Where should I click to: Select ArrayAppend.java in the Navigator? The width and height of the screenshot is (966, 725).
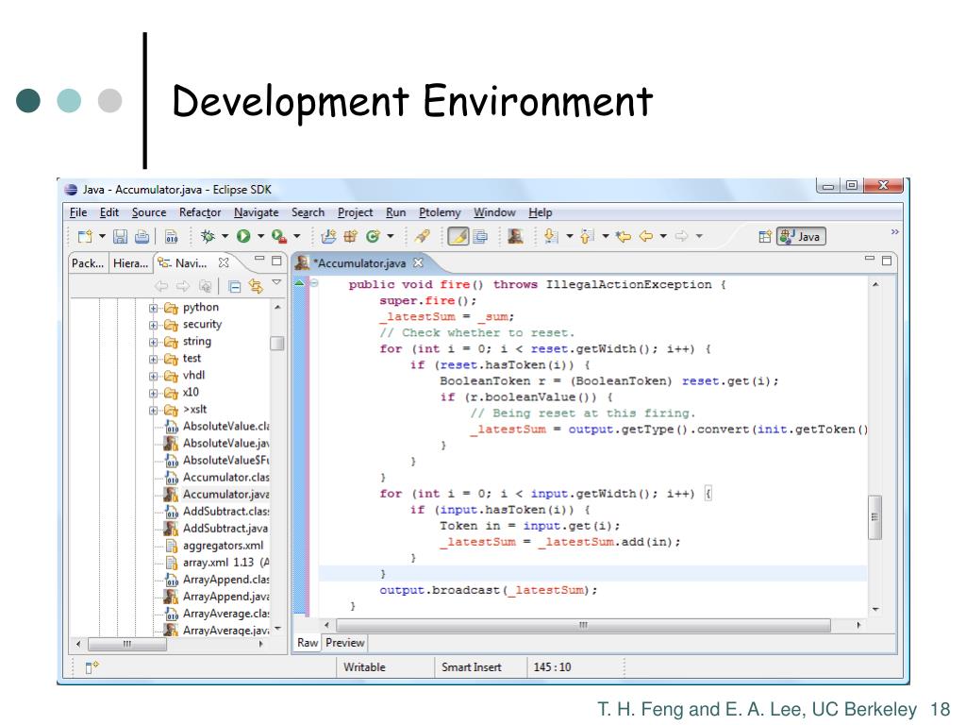pyautogui.click(x=217, y=597)
